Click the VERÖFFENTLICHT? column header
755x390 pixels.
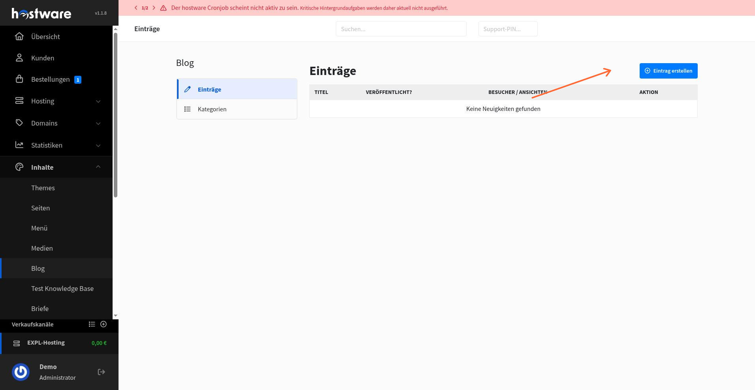tap(389, 92)
